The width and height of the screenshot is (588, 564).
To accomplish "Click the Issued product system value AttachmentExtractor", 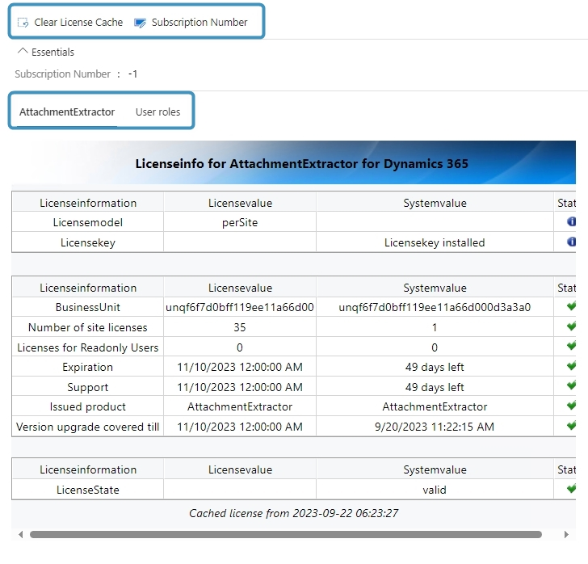I will (435, 406).
